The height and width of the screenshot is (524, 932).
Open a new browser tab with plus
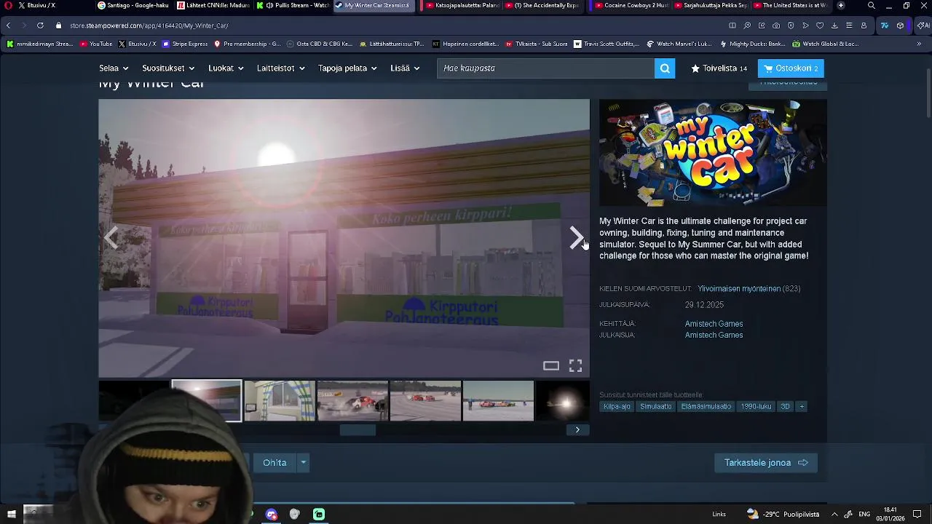(x=841, y=5)
